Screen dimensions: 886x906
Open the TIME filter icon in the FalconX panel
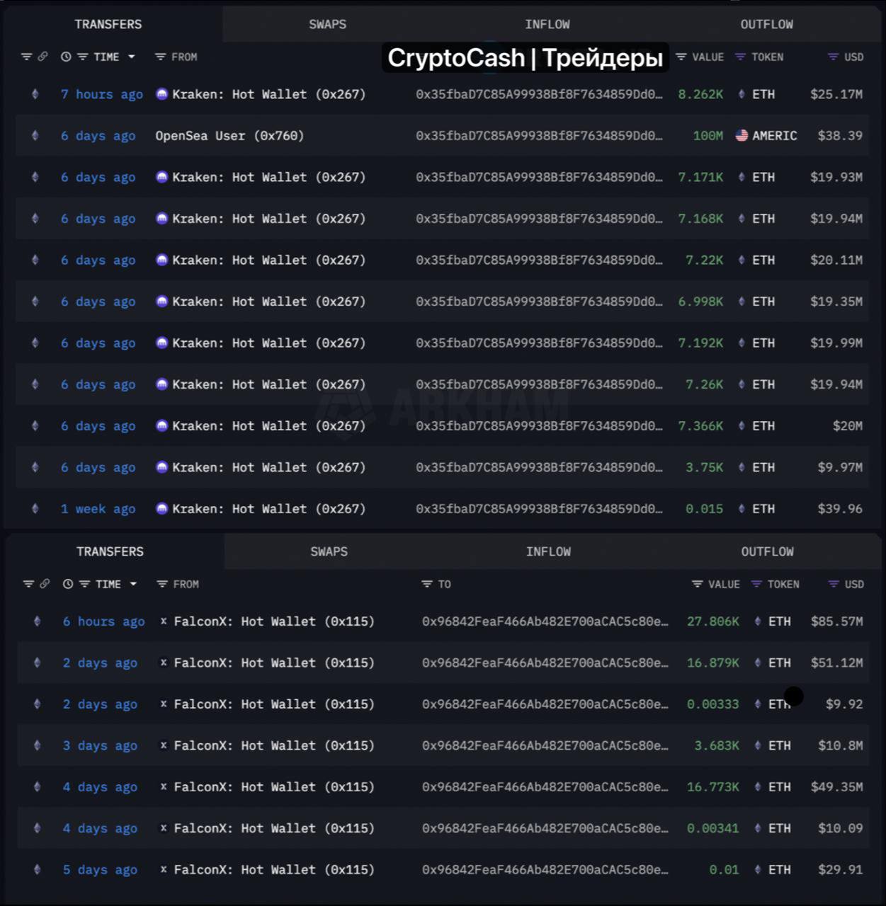84,584
